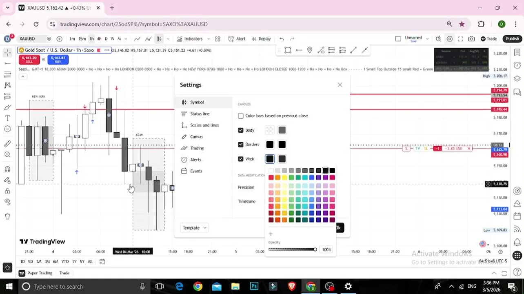The height and width of the screenshot is (294, 524).
Task: Open the object tree layers icon
Action: tap(517, 78)
